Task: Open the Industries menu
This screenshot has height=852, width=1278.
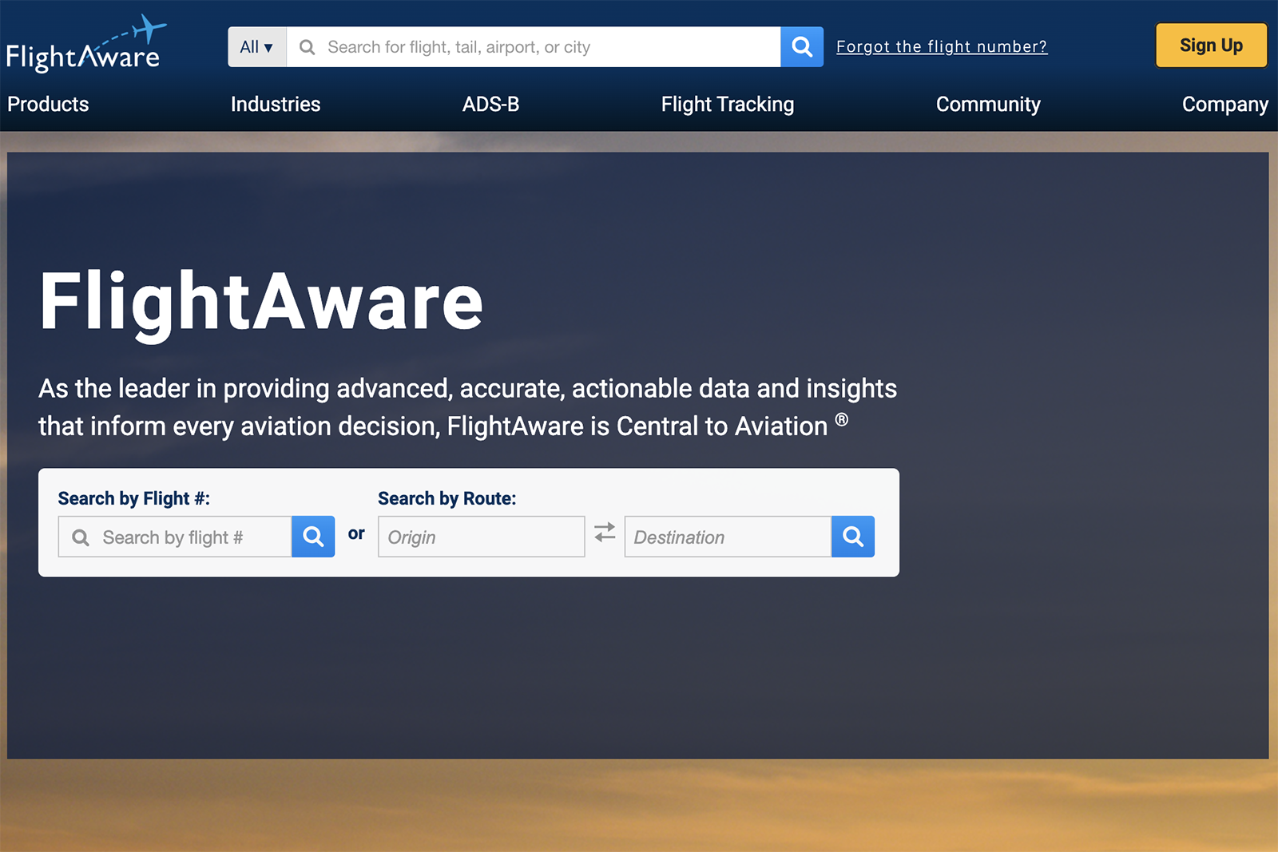Action: [x=275, y=104]
